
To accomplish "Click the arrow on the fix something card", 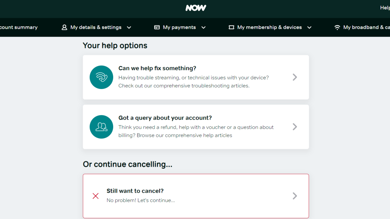I will (x=295, y=77).
